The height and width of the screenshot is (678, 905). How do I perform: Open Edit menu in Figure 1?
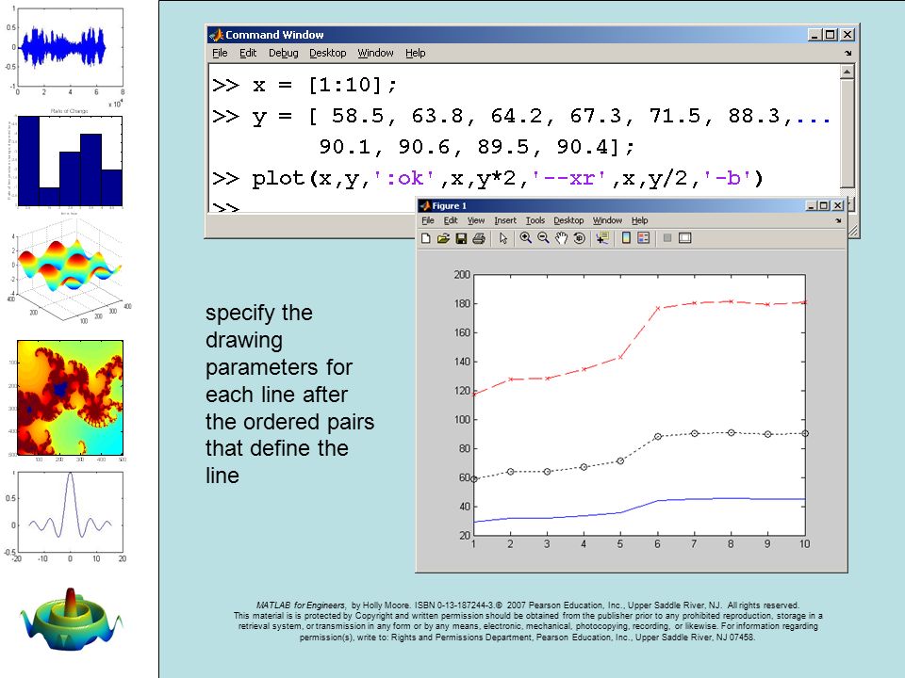pos(451,220)
